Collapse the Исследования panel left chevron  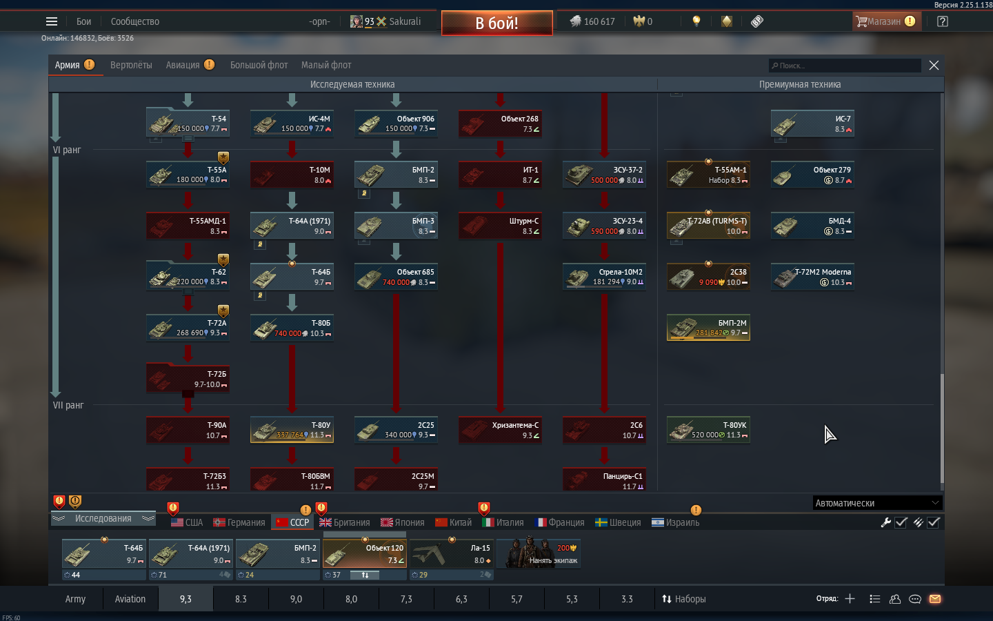pos(59,518)
